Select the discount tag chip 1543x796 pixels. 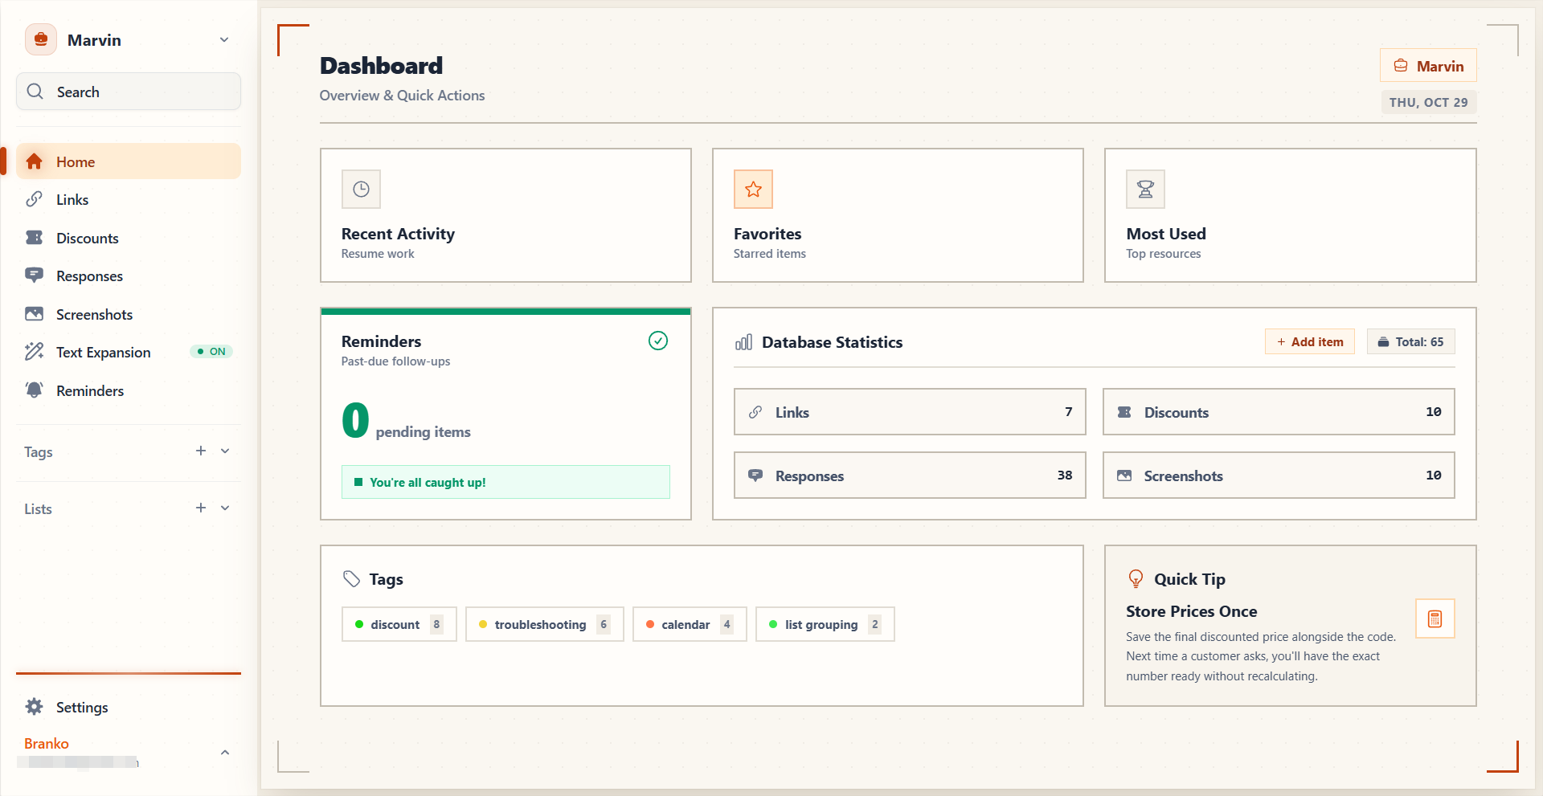point(399,624)
